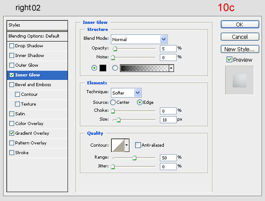Image resolution: width=265 pixels, height=201 pixels.
Task: Click the style preview thumbnail
Action: [x=239, y=80]
